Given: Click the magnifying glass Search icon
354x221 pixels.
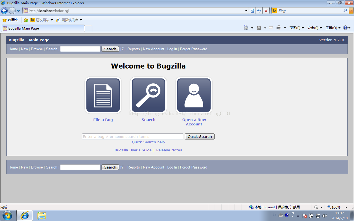Looking at the screenshot, I should click(x=148, y=95).
